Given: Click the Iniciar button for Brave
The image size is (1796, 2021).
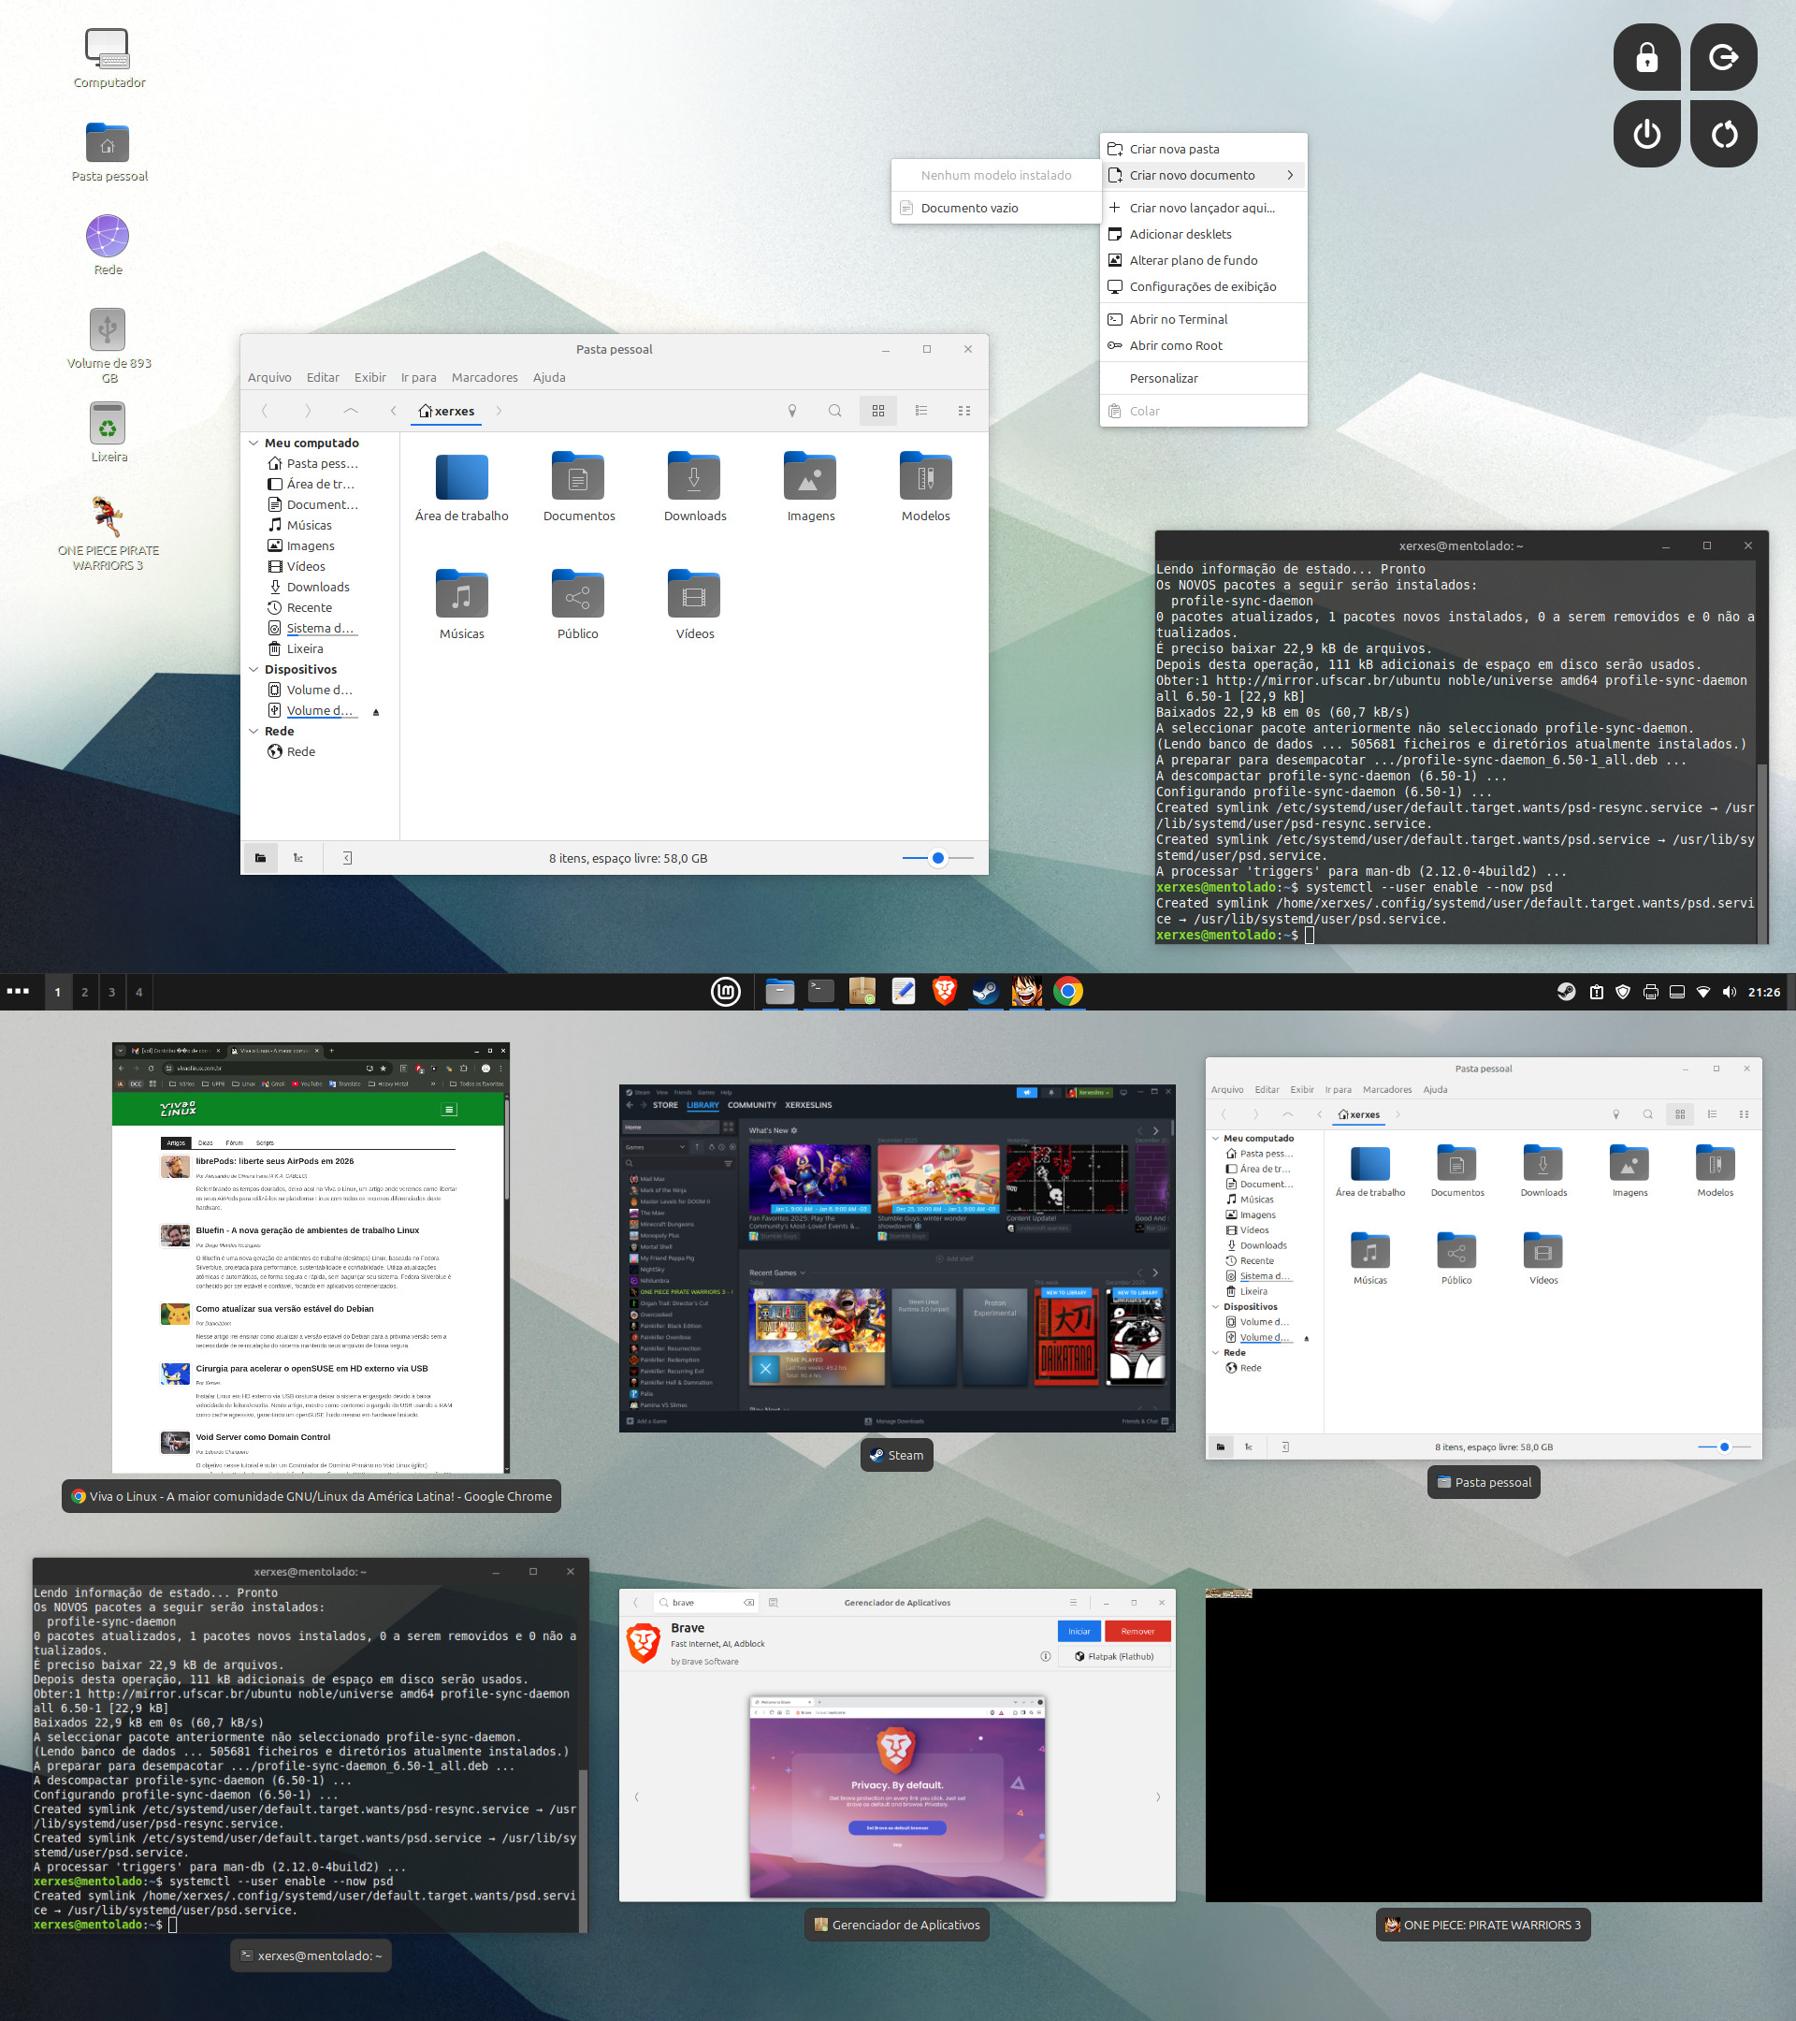Looking at the screenshot, I should 1079,1632.
